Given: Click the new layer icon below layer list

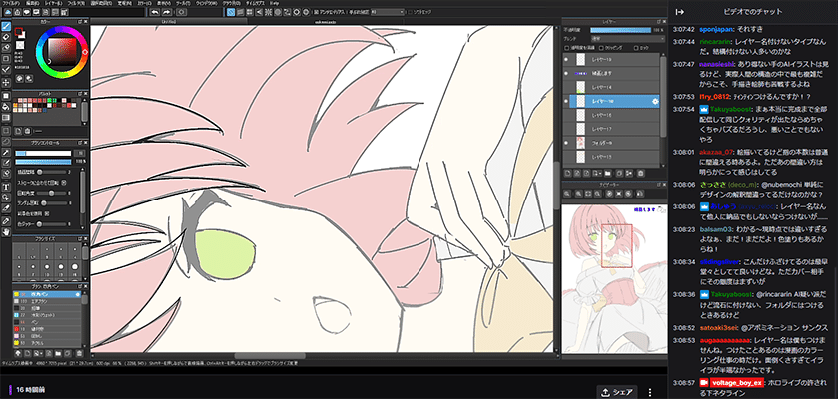Looking at the screenshot, I should [x=568, y=173].
